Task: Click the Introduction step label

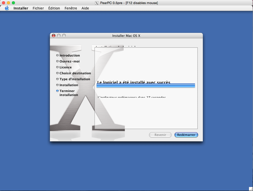Action: (70, 55)
